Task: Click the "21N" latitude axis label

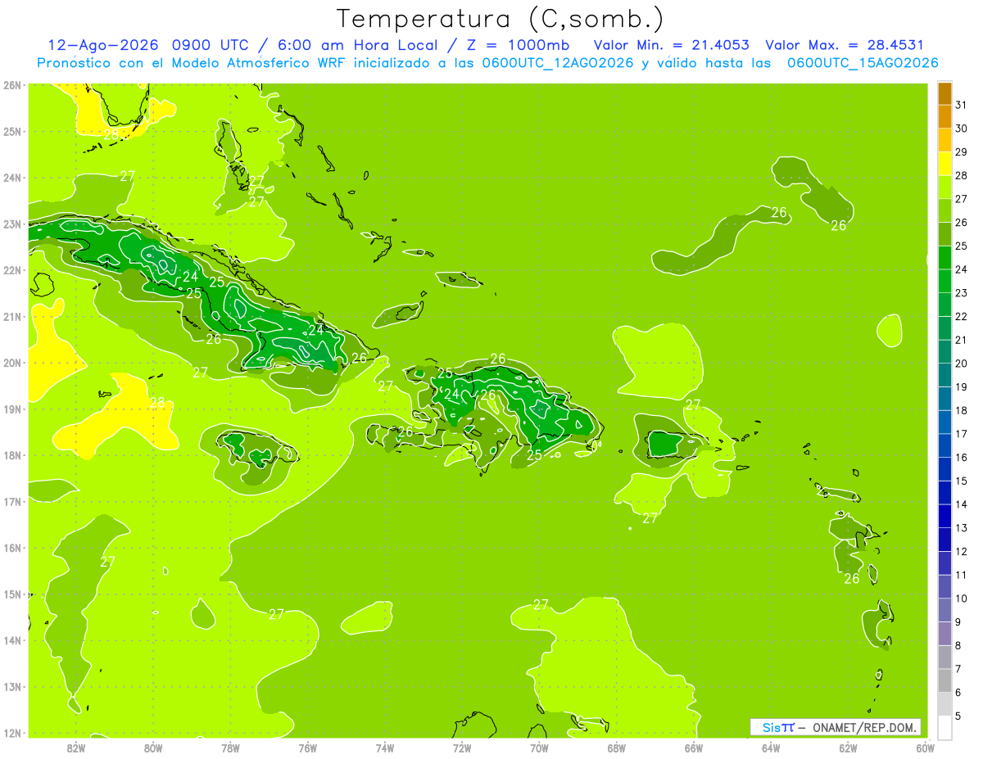Action: pos(11,317)
